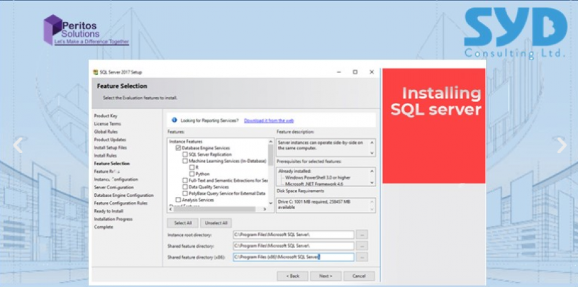Viewport: 578px width, 287px height.
Task: Go to previous slide with left arrow
Action: (18, 145)
